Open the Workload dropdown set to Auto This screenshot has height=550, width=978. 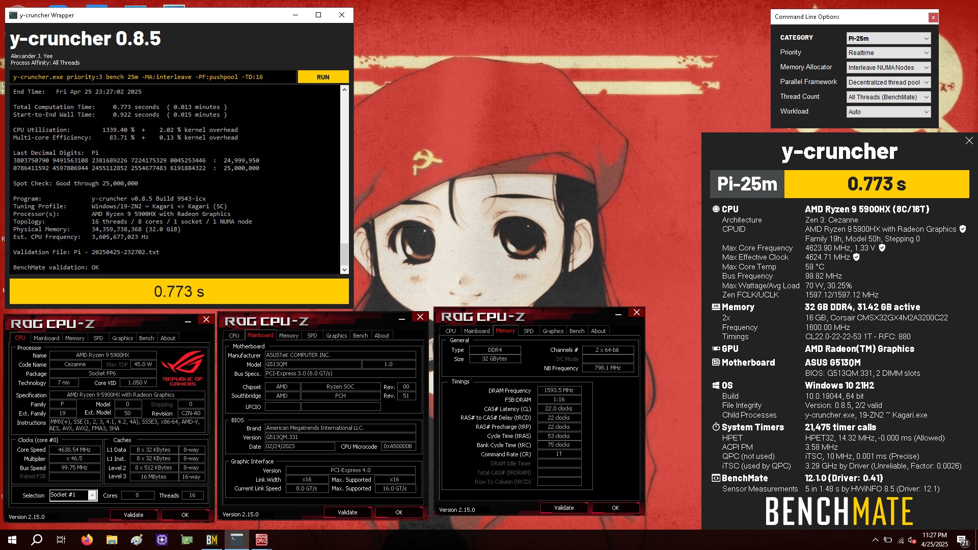click(x=888, y=112)
